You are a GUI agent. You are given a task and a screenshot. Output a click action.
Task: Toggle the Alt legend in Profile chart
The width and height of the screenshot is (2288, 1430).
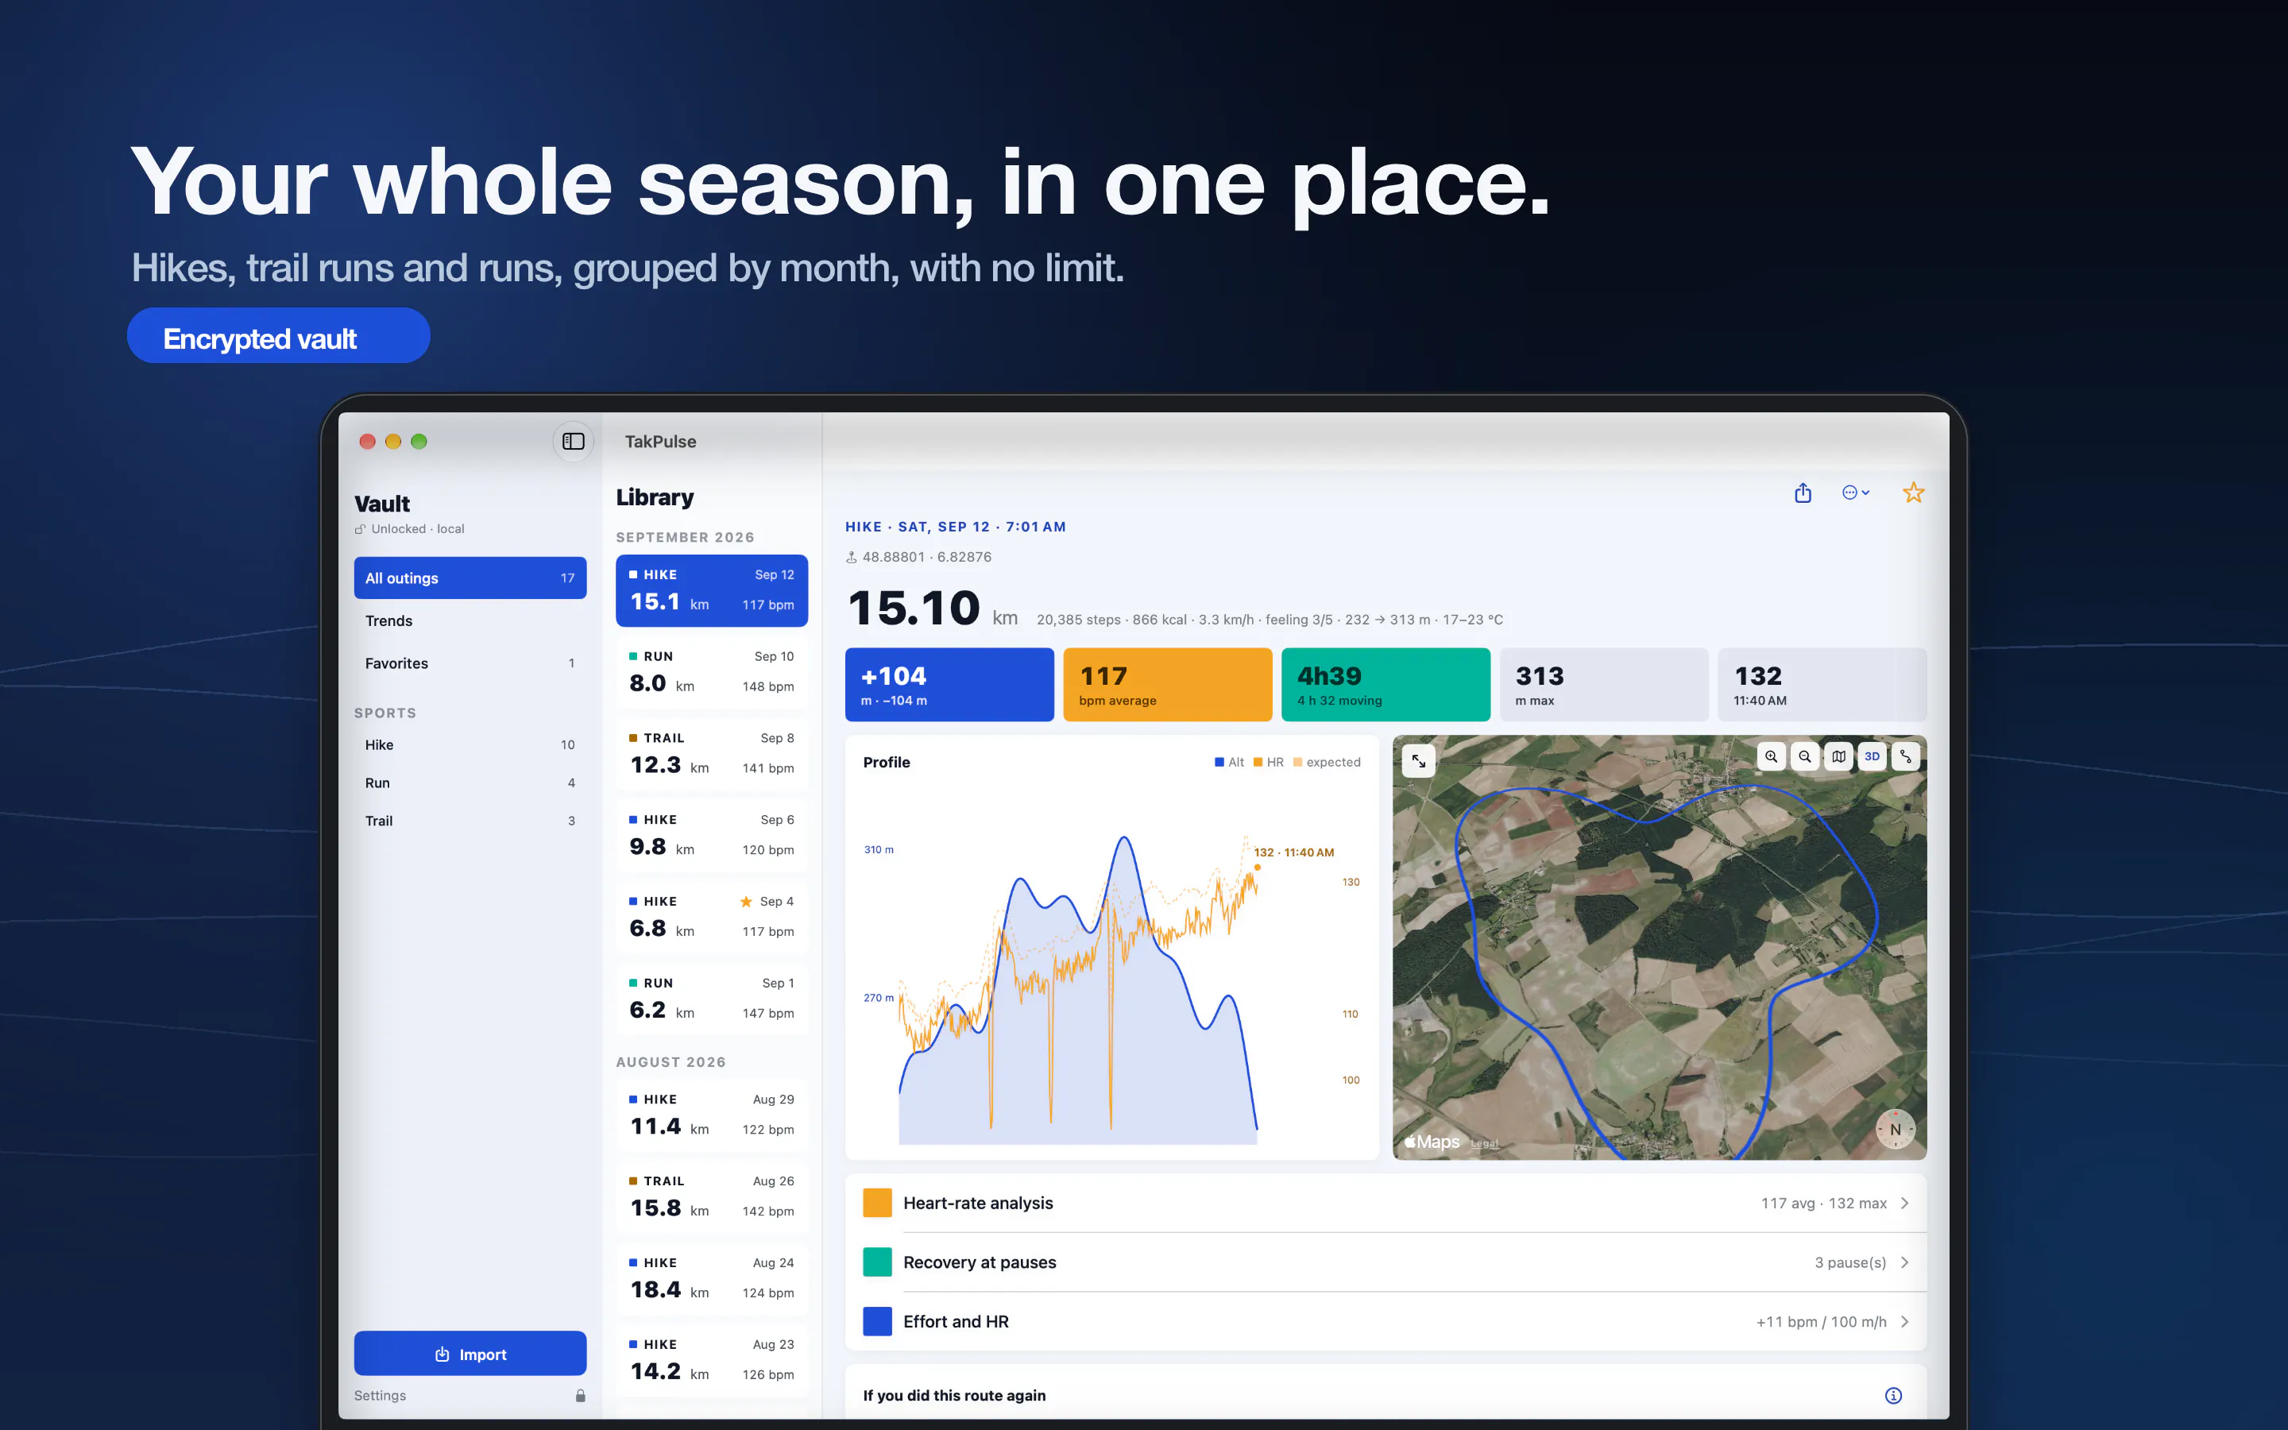coord(1229,763)
